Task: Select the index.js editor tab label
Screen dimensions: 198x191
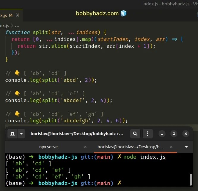Action: click(x=4, y=15)
